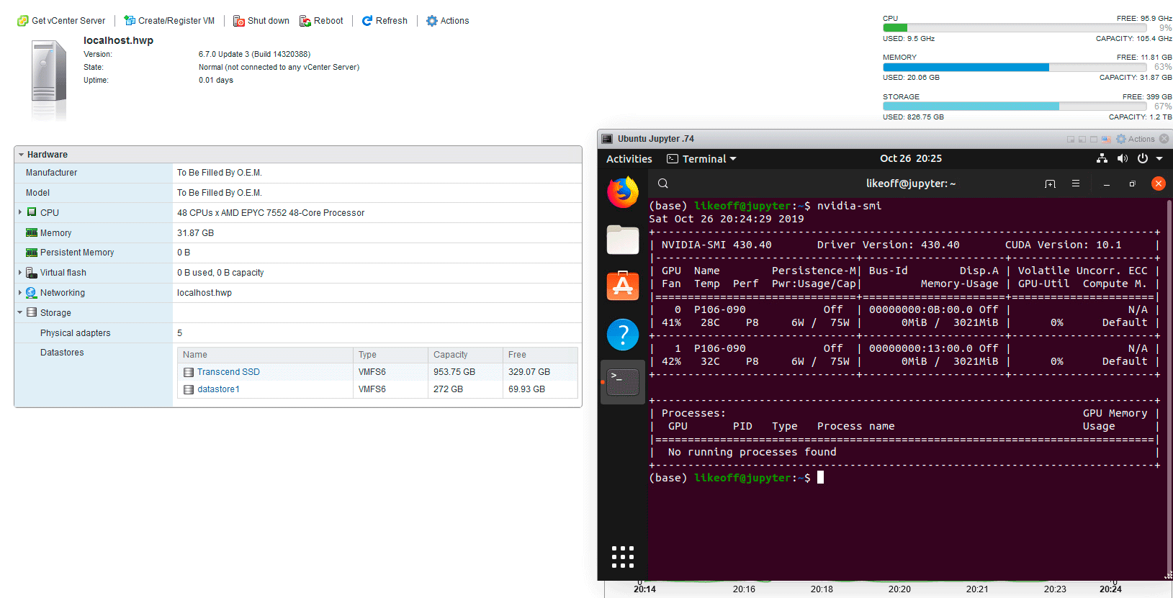Click the Transcend SSD datastore icon

pos(189,372)
